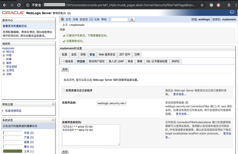Open 更多信息 link for connection logging
238x154 pixels.
tap(180, 94)
